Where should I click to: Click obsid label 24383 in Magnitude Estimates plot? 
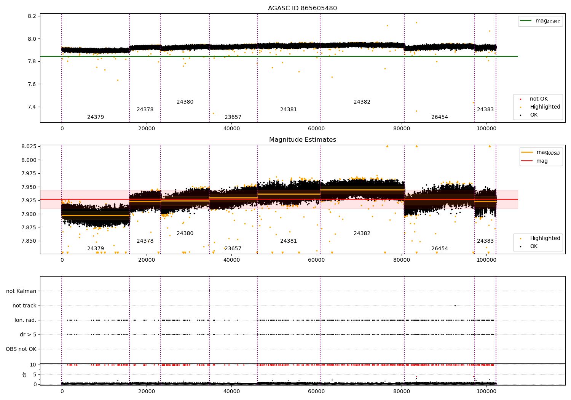(x=485, y=241)
